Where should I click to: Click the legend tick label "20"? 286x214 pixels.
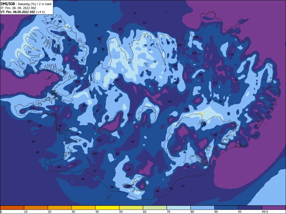pos(49,212)
